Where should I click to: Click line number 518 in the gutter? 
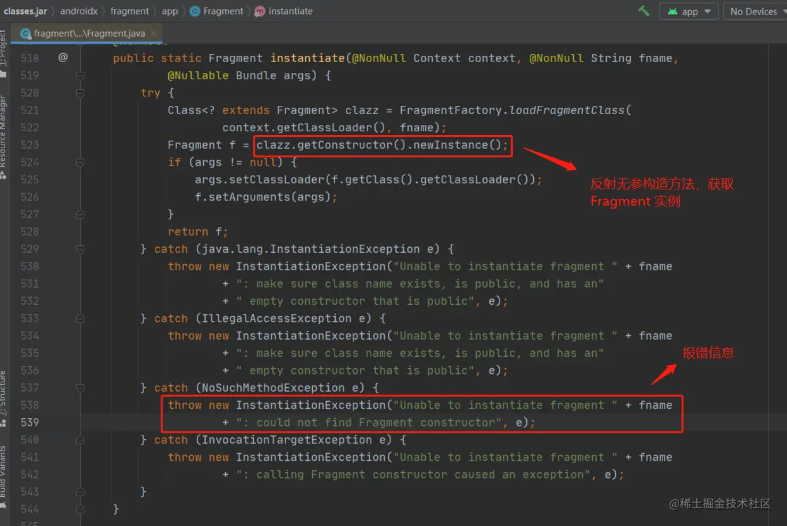29,58
